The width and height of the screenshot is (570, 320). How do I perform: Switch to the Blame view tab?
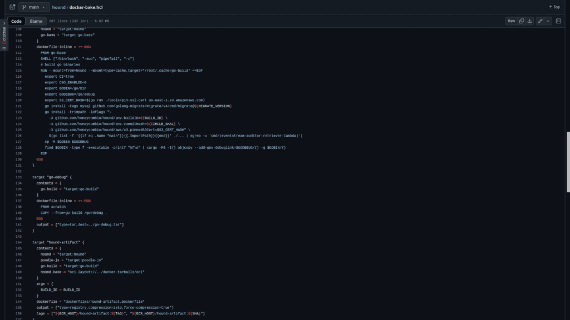36,21
